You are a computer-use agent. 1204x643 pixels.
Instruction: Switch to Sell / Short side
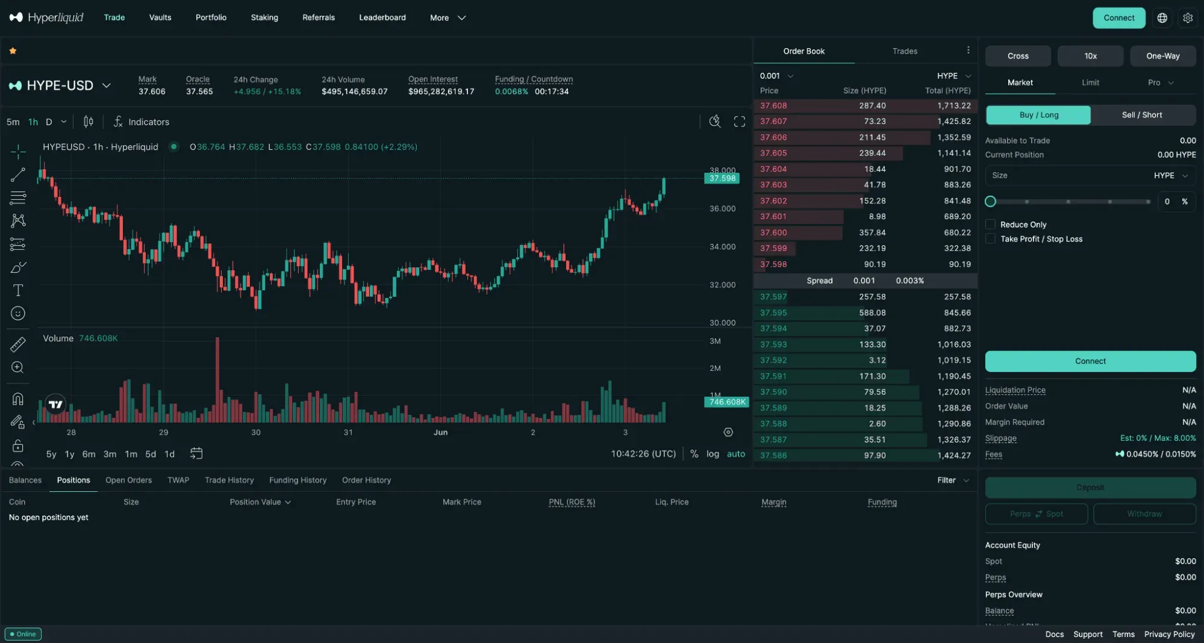(x=1142, y=115)
